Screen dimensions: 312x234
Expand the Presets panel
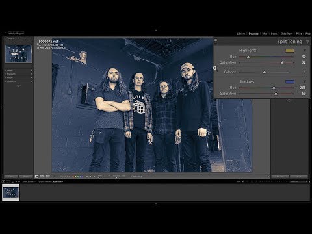[x=18, y=70]
